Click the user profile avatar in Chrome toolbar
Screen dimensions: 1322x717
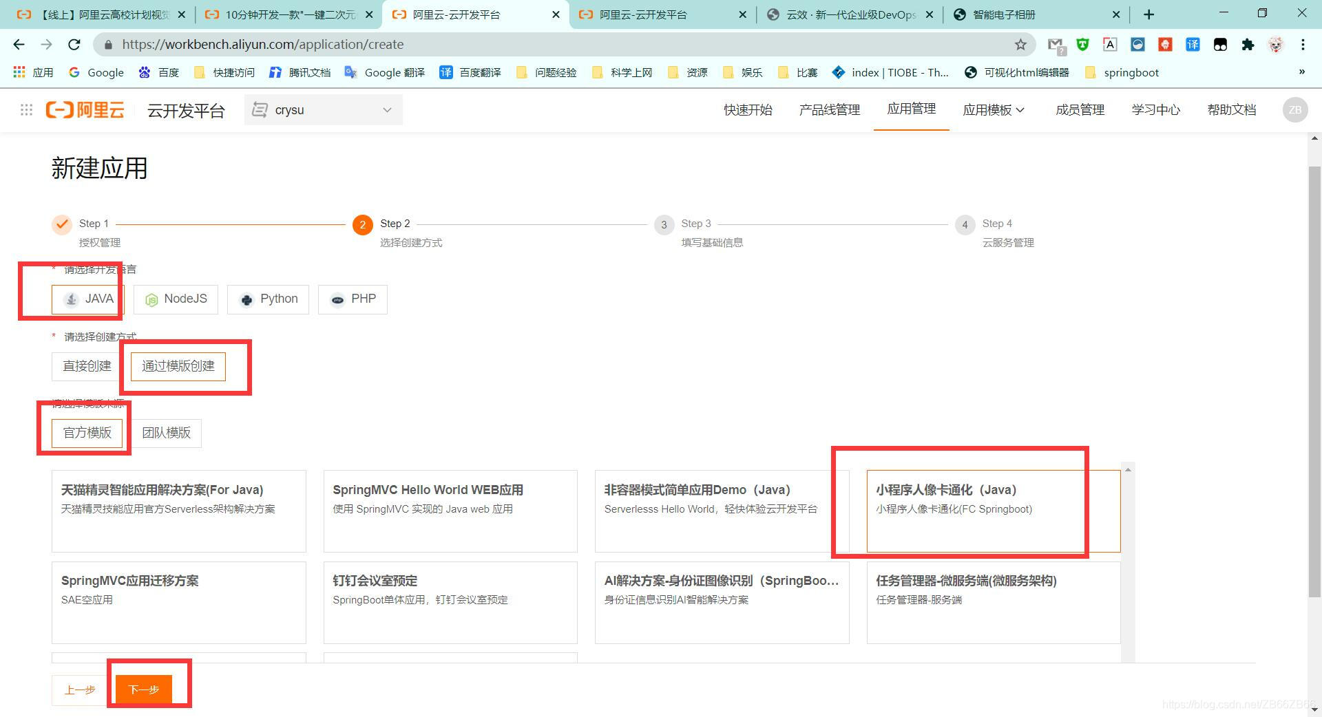(1276, 45)
